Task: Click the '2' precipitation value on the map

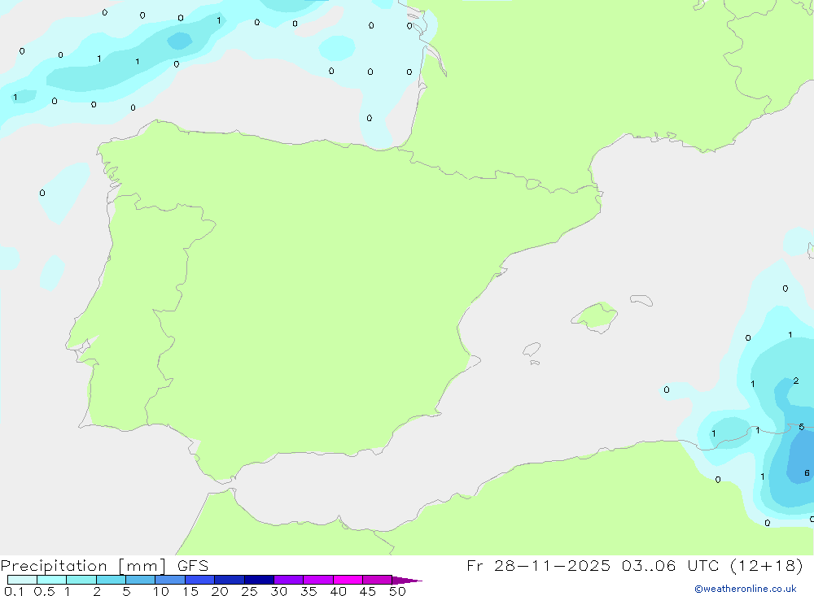Action: pos(796,381)
